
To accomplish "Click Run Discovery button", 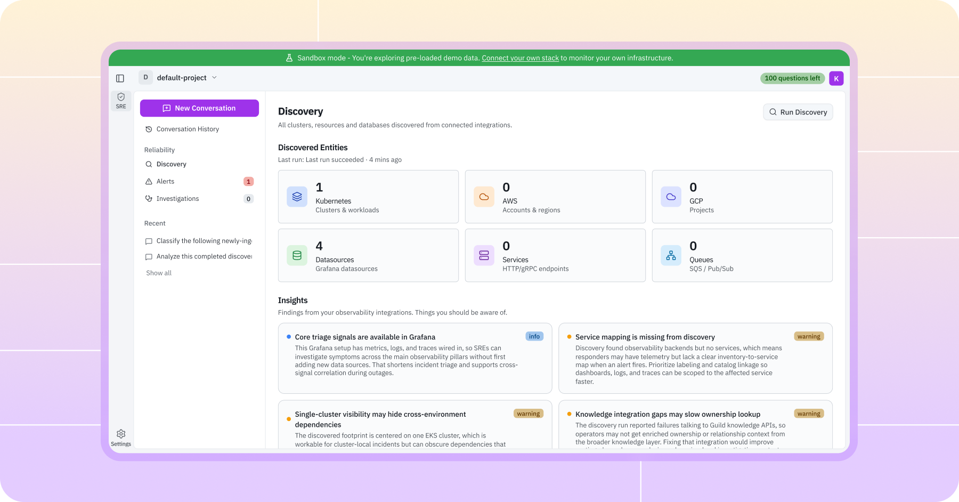I will click(x=798, y=112).
